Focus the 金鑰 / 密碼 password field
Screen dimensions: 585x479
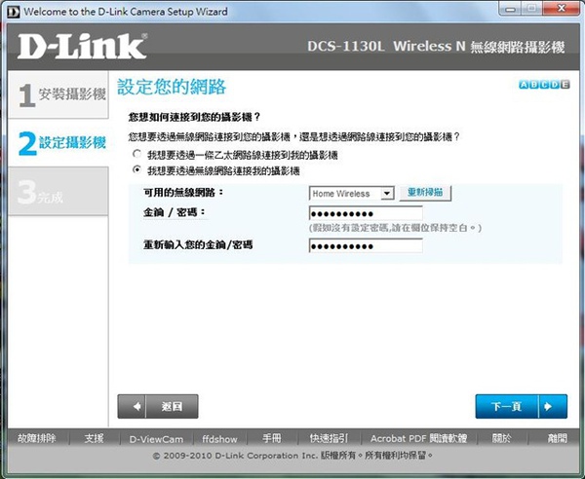pos(366,213)
